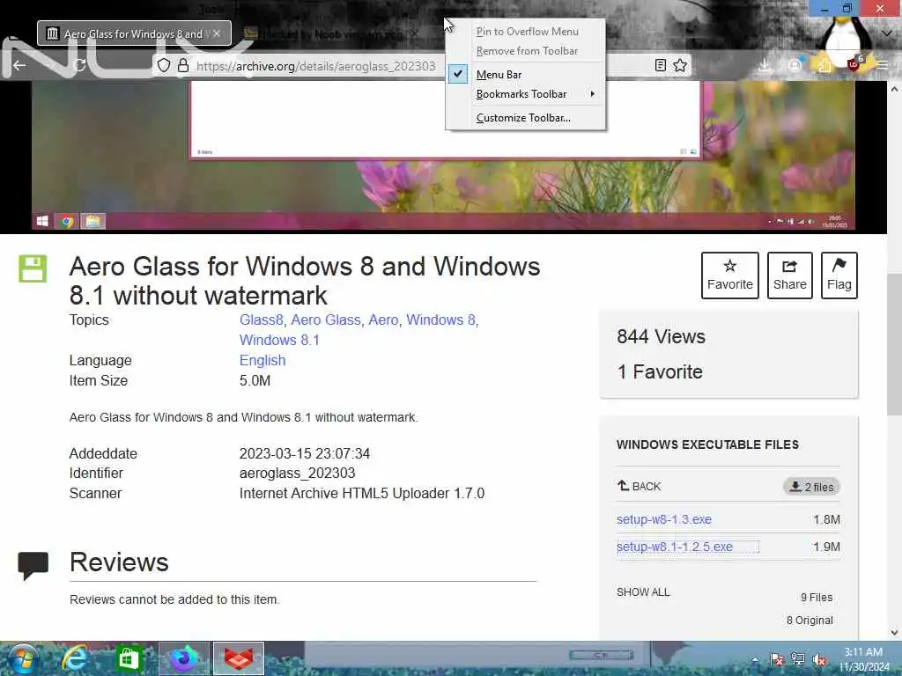Click the red fox app taskbar icon
Viewport: 902px width, 676px height.
pyautogui.click(x=238, y=658)
